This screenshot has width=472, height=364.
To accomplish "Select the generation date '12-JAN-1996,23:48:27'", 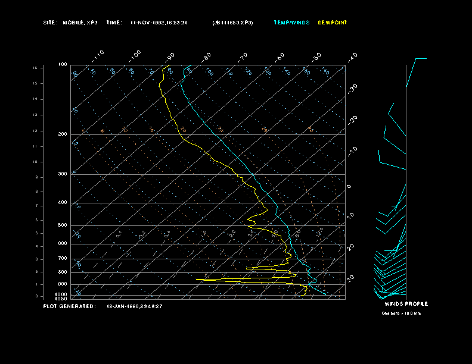I will coord(135,306).
